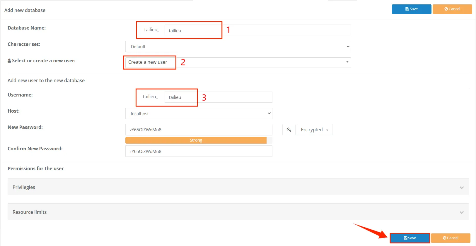Open the Encrypted dropdown button
This screenshot has width=476, height=246.
pos(315,130)
